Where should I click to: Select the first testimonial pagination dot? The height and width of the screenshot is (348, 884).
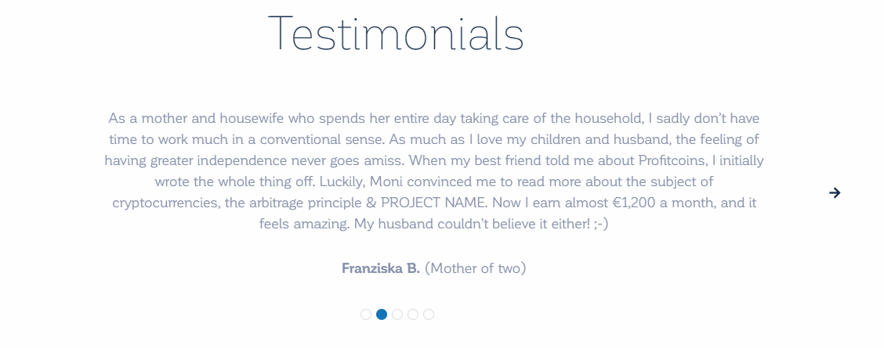point(366,314)
